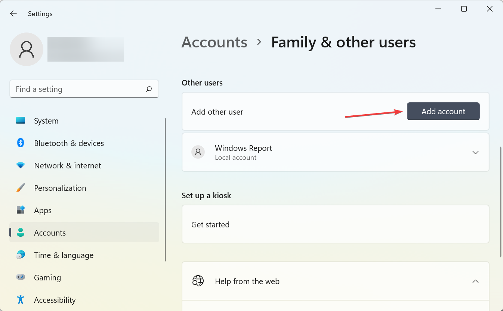The width and height of the screenshot is (503, 311).
Task: Click the search magnifier icon
Action: (149, 89)
